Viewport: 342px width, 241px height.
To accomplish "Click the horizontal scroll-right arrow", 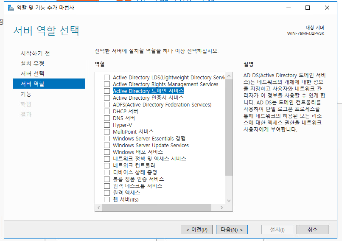I will [221, 207].
